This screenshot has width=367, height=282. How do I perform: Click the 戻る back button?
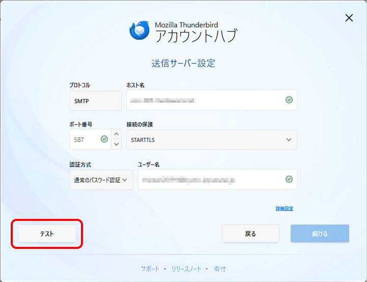(250, 234)
